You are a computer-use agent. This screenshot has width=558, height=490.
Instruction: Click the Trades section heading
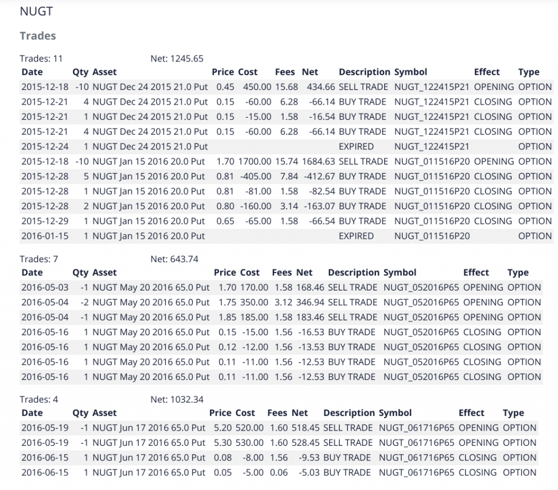38,36
